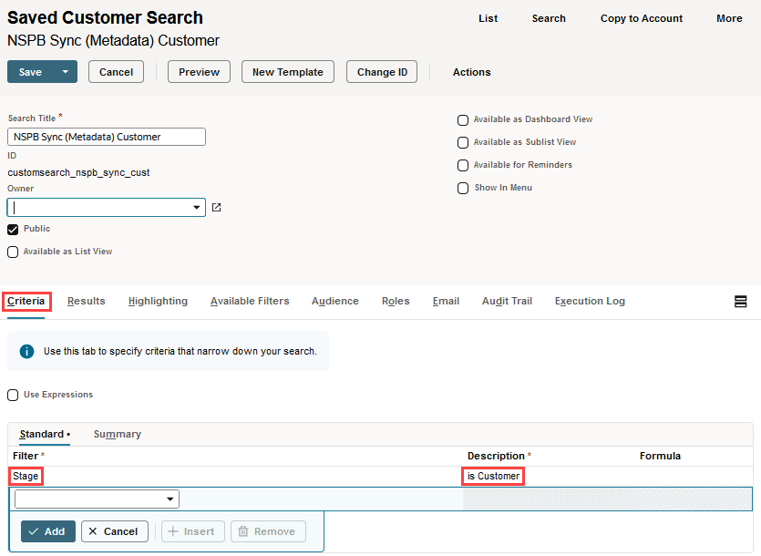Image resolution: width=761 pixels, height=556 pixels.
Task: Select the Standard criteria subtab
Action: coord(45,434)
